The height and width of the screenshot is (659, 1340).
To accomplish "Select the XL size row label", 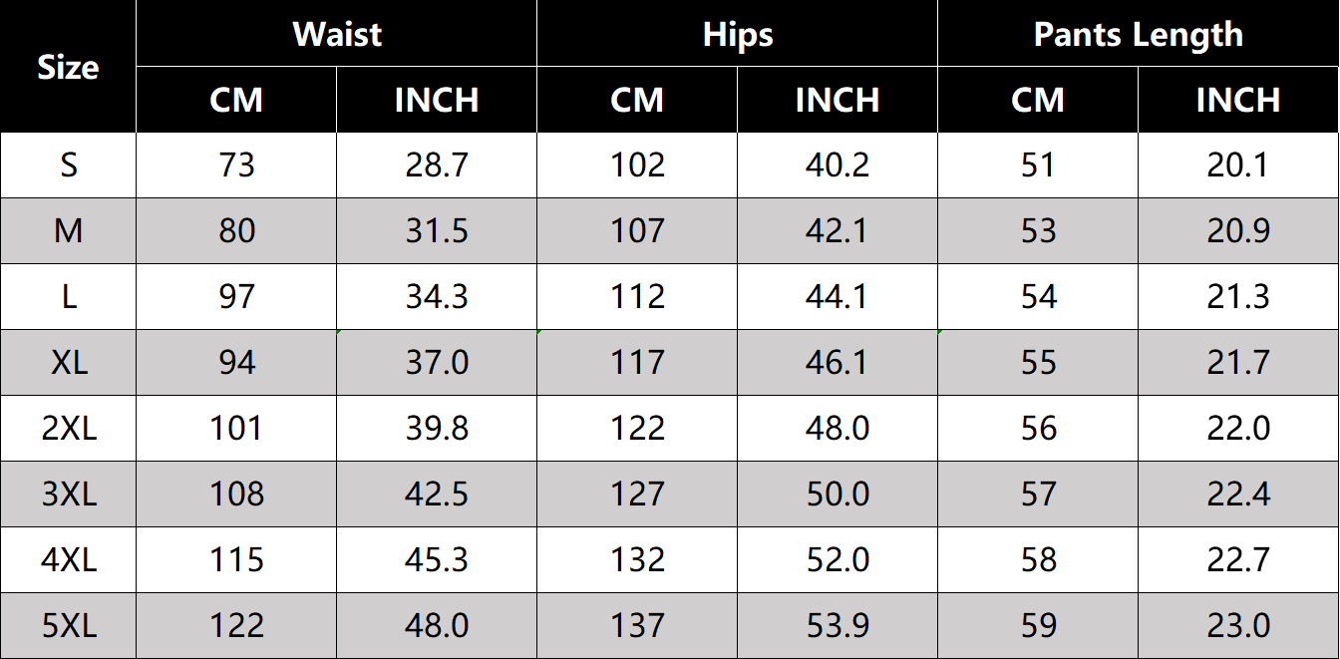I will (x=68, y=363).
